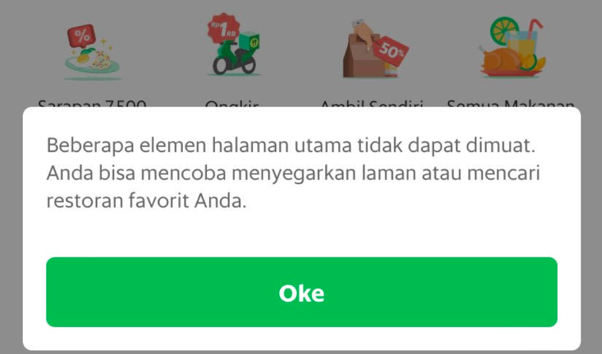The height and width of the screenshot is (354, 602).
Task: Select the Ambil Sendiri paper bag icon
Action: tap(375, 49)
